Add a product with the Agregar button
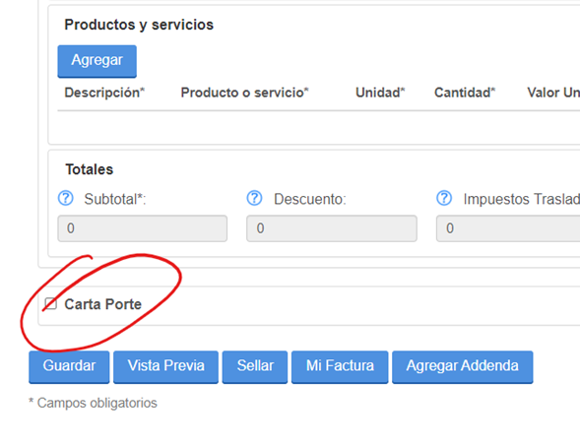 tap(97, 61)
